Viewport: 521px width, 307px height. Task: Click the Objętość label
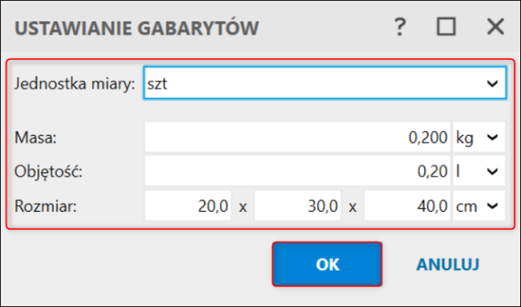[x=48, y=171]
